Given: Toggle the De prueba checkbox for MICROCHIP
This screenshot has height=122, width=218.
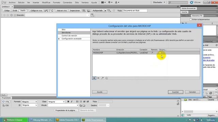Looking at the screenshot, I should [160, 53].
